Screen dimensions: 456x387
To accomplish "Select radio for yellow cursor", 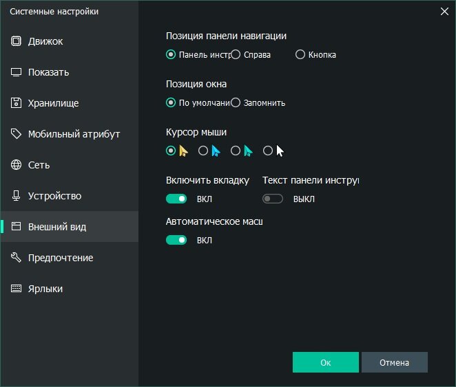I will point(171,151).
